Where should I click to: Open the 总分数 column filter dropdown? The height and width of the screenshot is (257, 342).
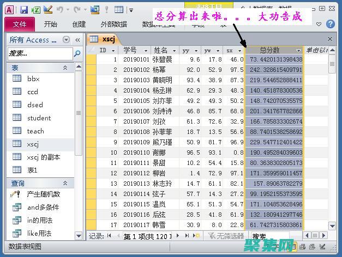tap(298, 51)
